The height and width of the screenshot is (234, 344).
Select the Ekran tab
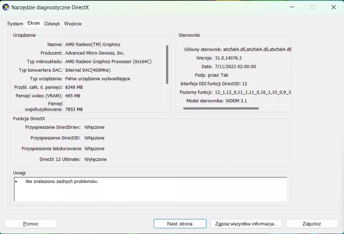[34, 23]
